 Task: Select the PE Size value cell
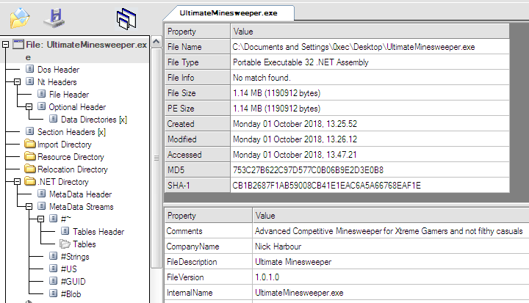(370, 109)
